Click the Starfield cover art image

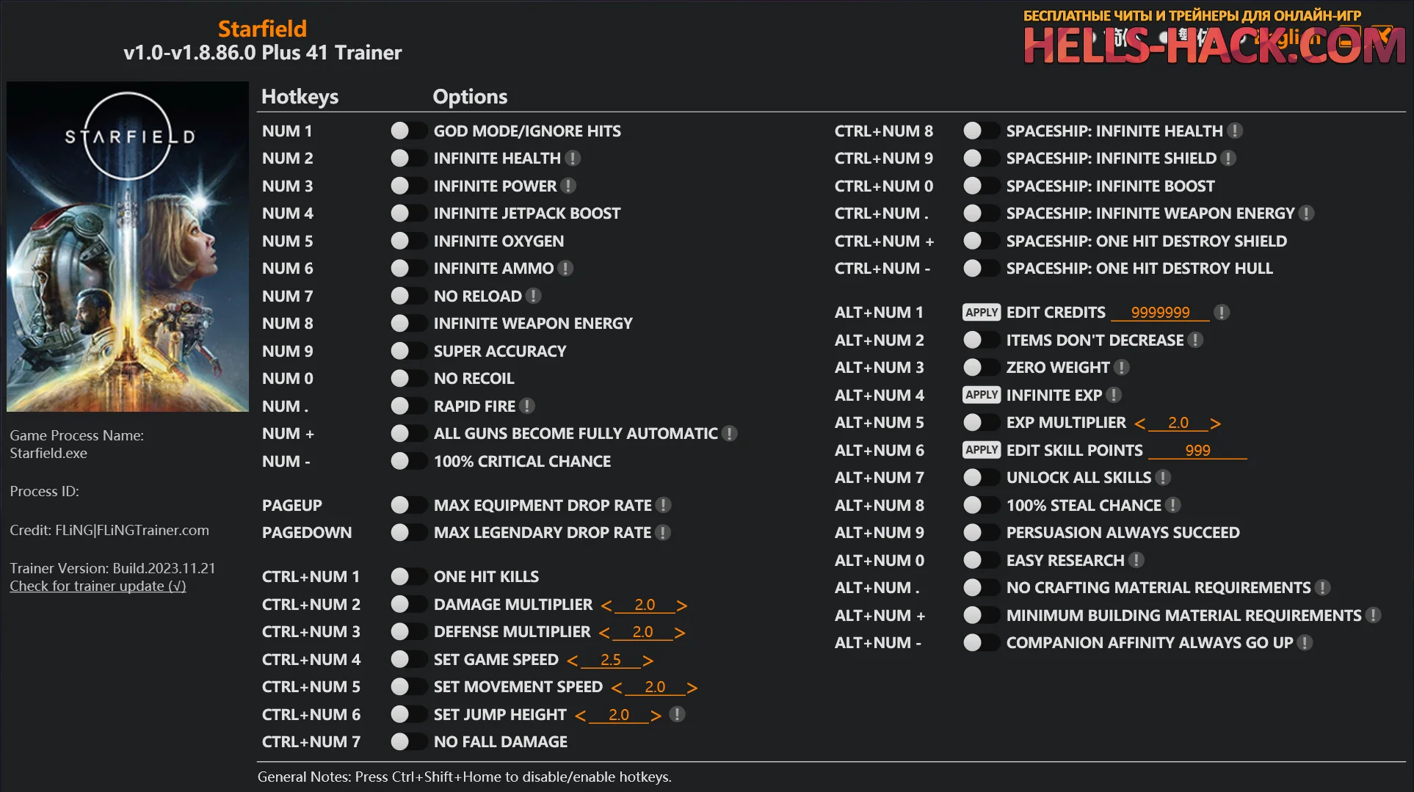coord(128,247)
